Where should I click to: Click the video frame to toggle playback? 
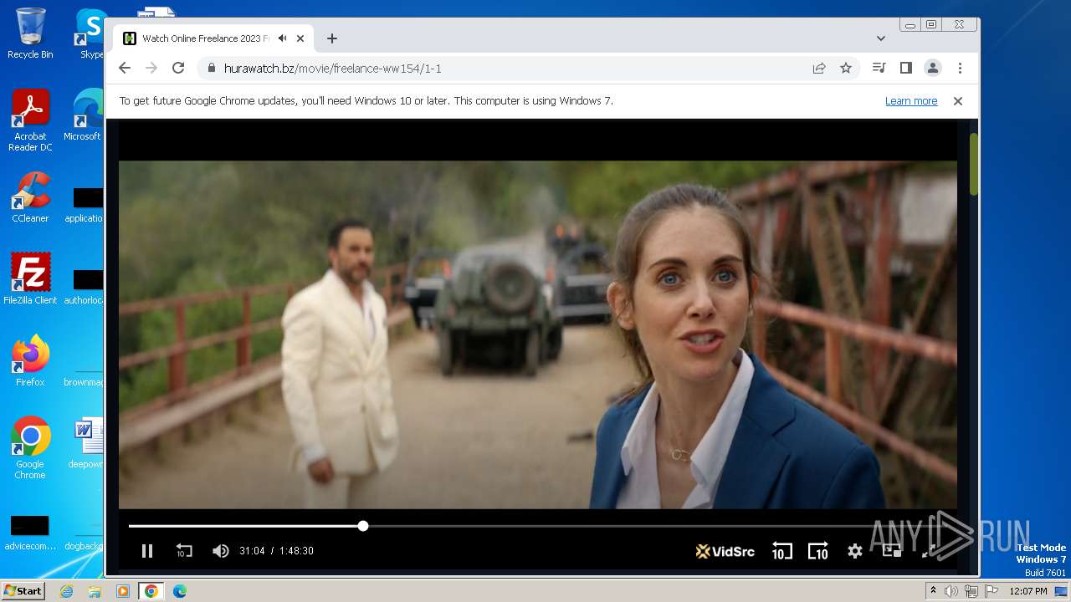click(537, 334)
